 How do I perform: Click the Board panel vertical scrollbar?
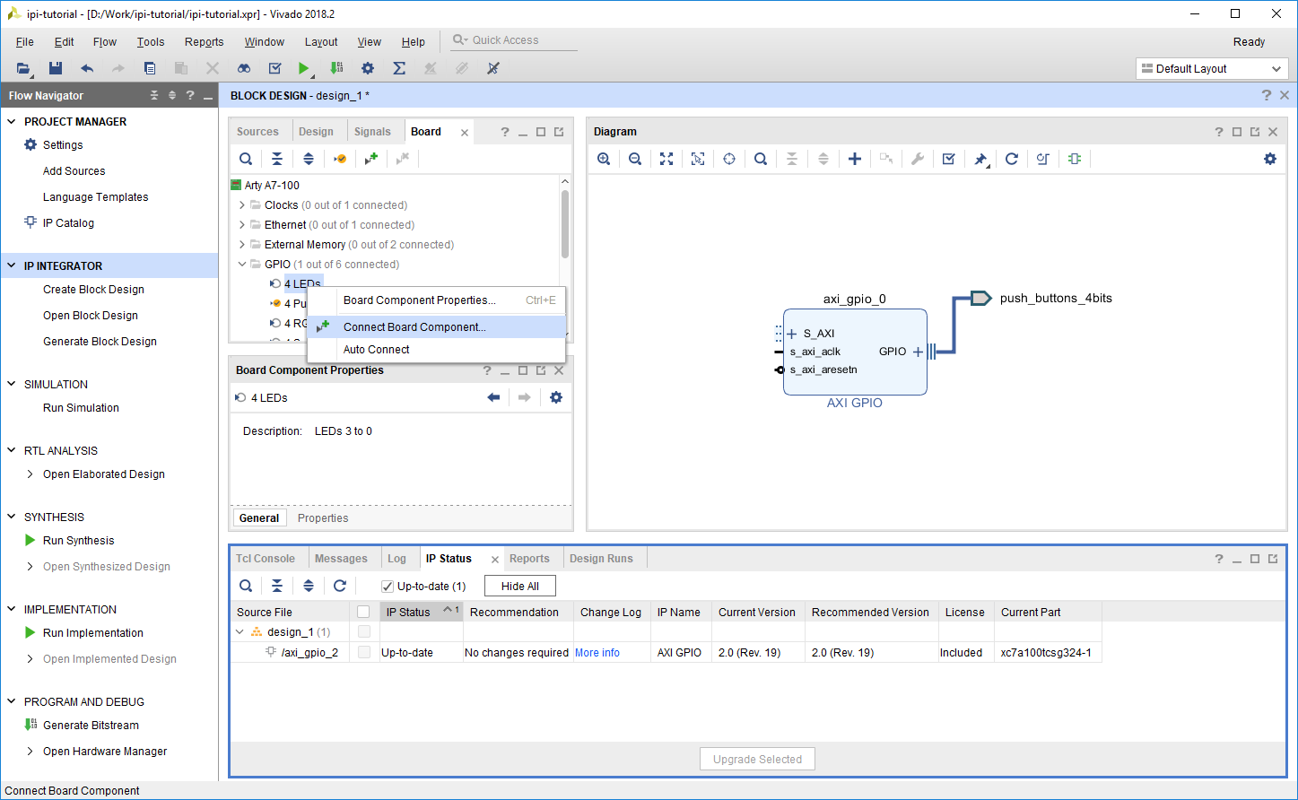point(564,223)
